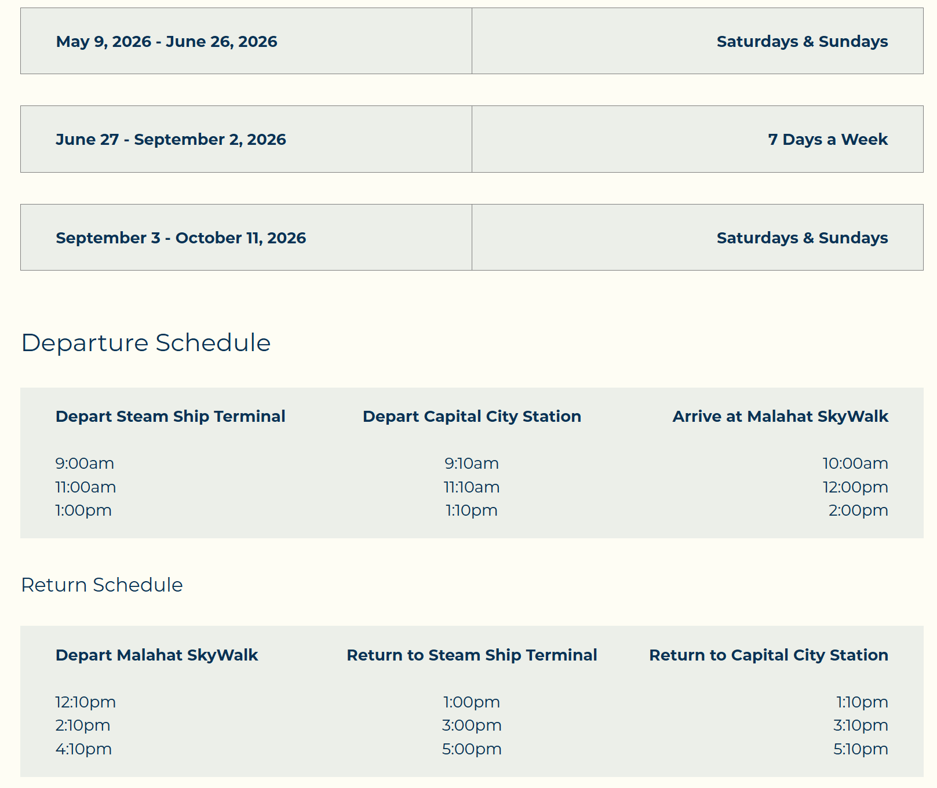Select the 11:10am Capital City Station departure
937x788 pixels.
[472, 487]
